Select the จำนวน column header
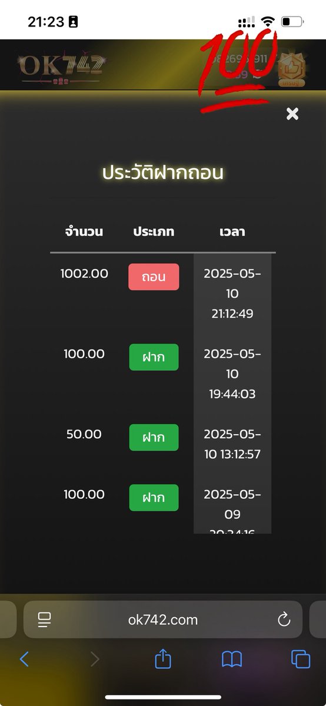This screenshot has height=706, width=326. [84, 231]
